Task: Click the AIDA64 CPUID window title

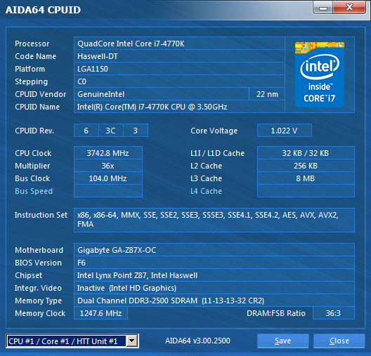Action: (43, 10)
